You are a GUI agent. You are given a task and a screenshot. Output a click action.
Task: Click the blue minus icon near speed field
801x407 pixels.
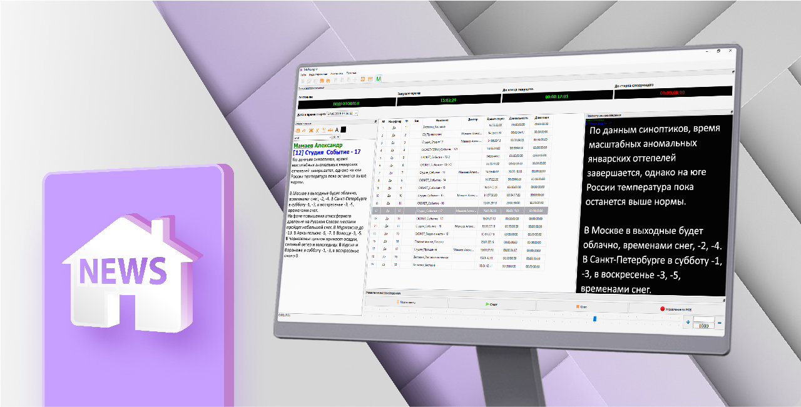point(720,323)
